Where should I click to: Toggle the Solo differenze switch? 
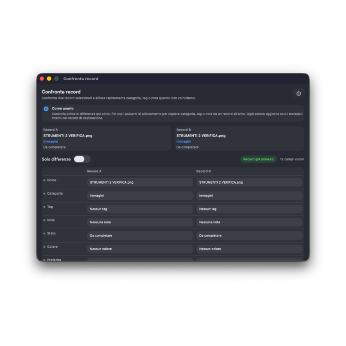82,159
